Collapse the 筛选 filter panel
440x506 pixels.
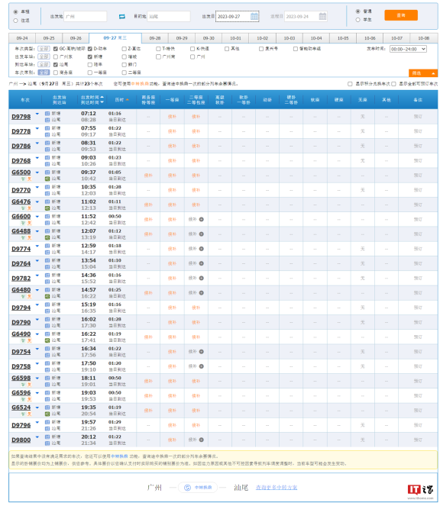pyautogui.click(x=423, y=73)
